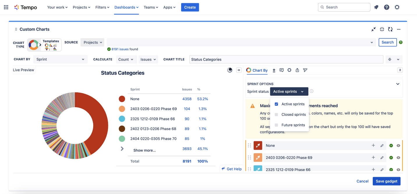Click the pencil edit icon for None

(x=382, y=146)
